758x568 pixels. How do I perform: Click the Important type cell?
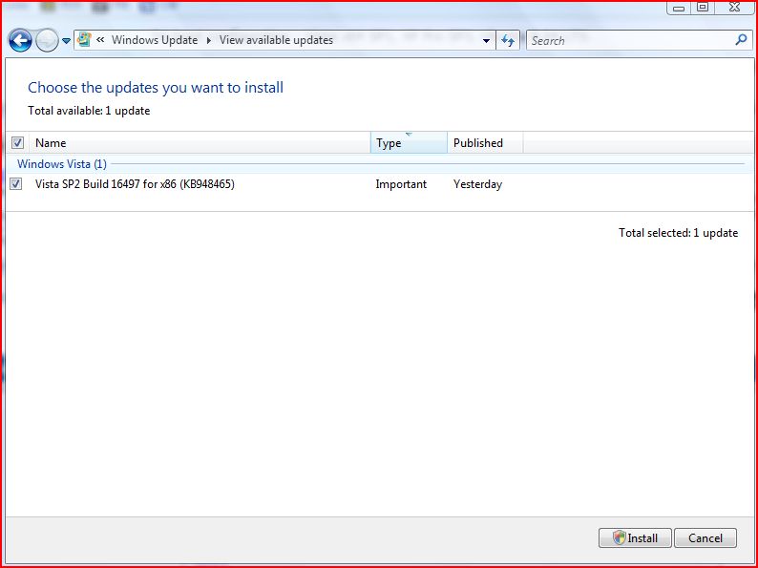(x=401, y=184)
